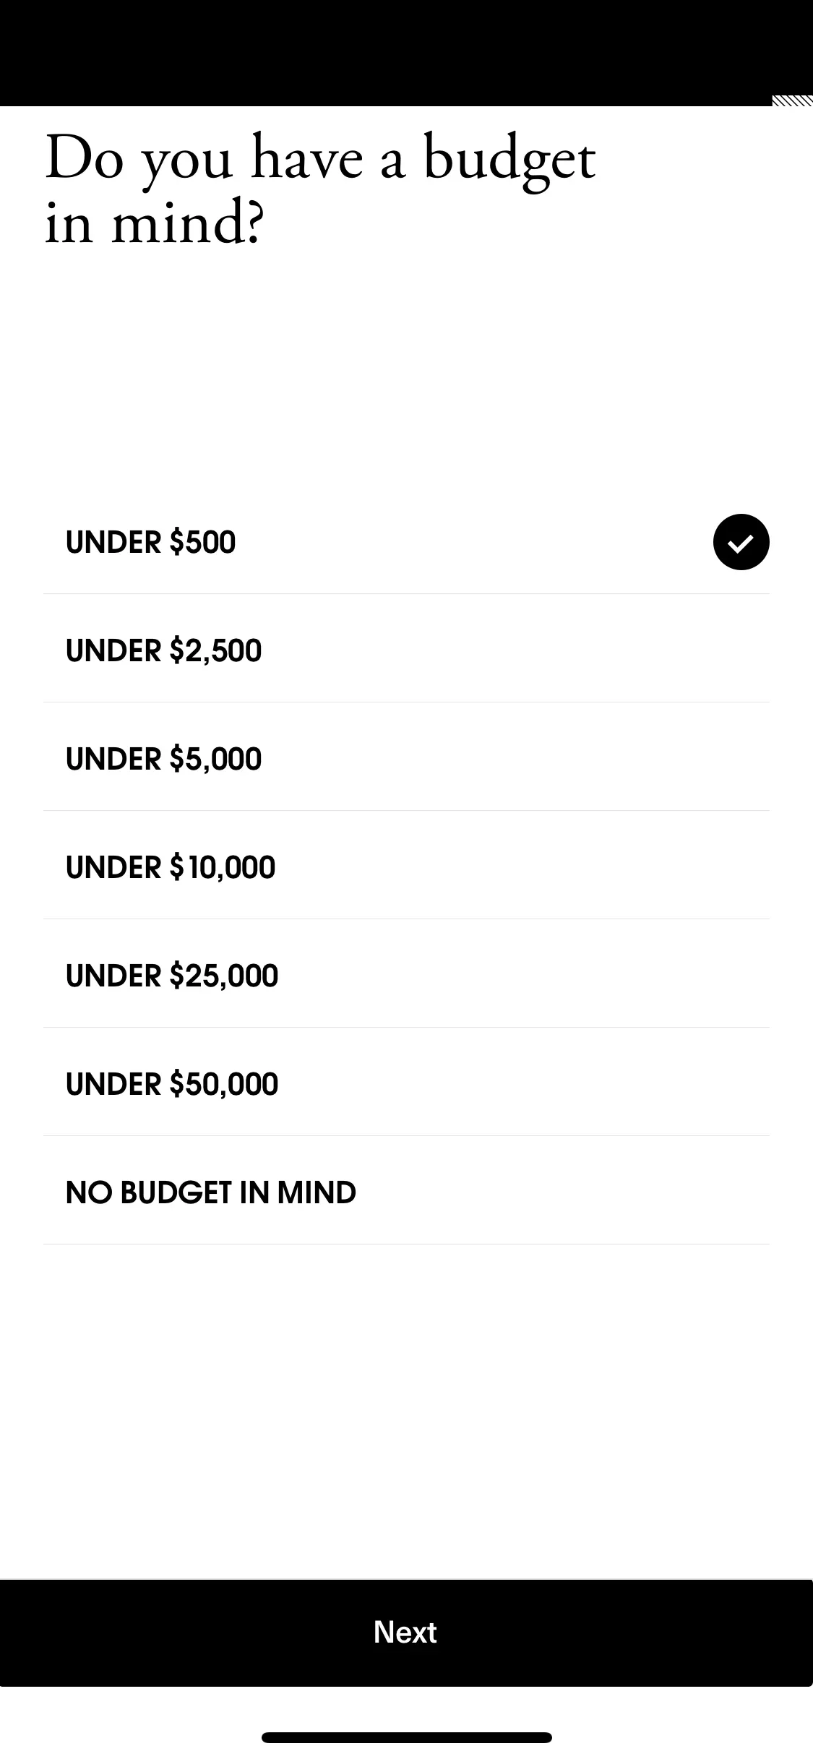This screenshot has width=813, height=1759.
Task: Choose Under $25,000 as your budget
Action: point(406,976)
